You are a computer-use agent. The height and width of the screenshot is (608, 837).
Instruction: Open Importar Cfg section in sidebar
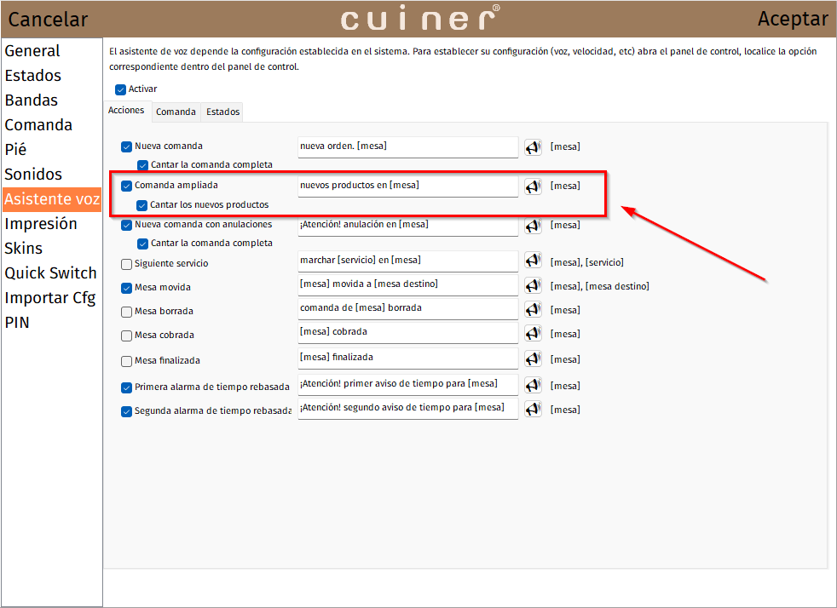pyautogui.click(x=52, y=297)
